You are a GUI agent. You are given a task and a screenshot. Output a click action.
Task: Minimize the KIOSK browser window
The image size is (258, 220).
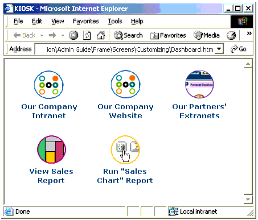(228, 9)
